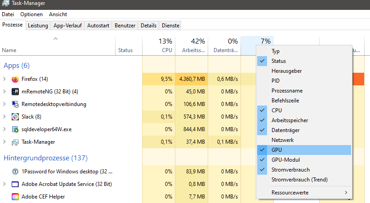Switch to the Leistung tab
The width and height of the screenshot is (370, 203).
pos(38,26)
